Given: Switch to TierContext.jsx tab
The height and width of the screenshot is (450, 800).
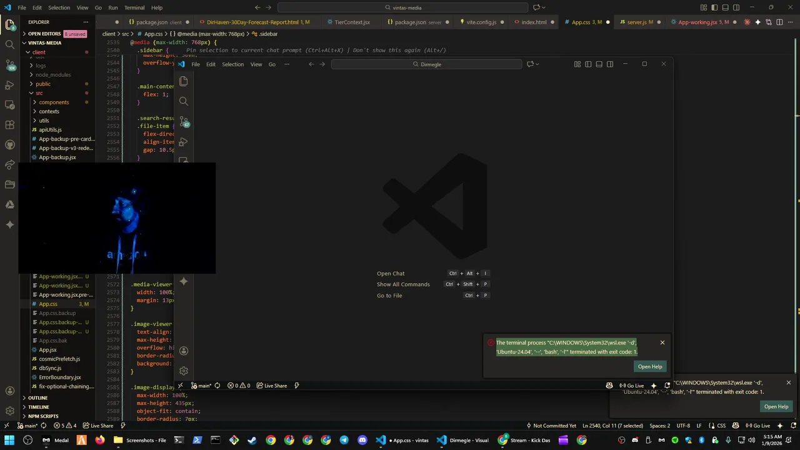Looking at the screenshot, I should pyautogui.click(x=352, y=22).
